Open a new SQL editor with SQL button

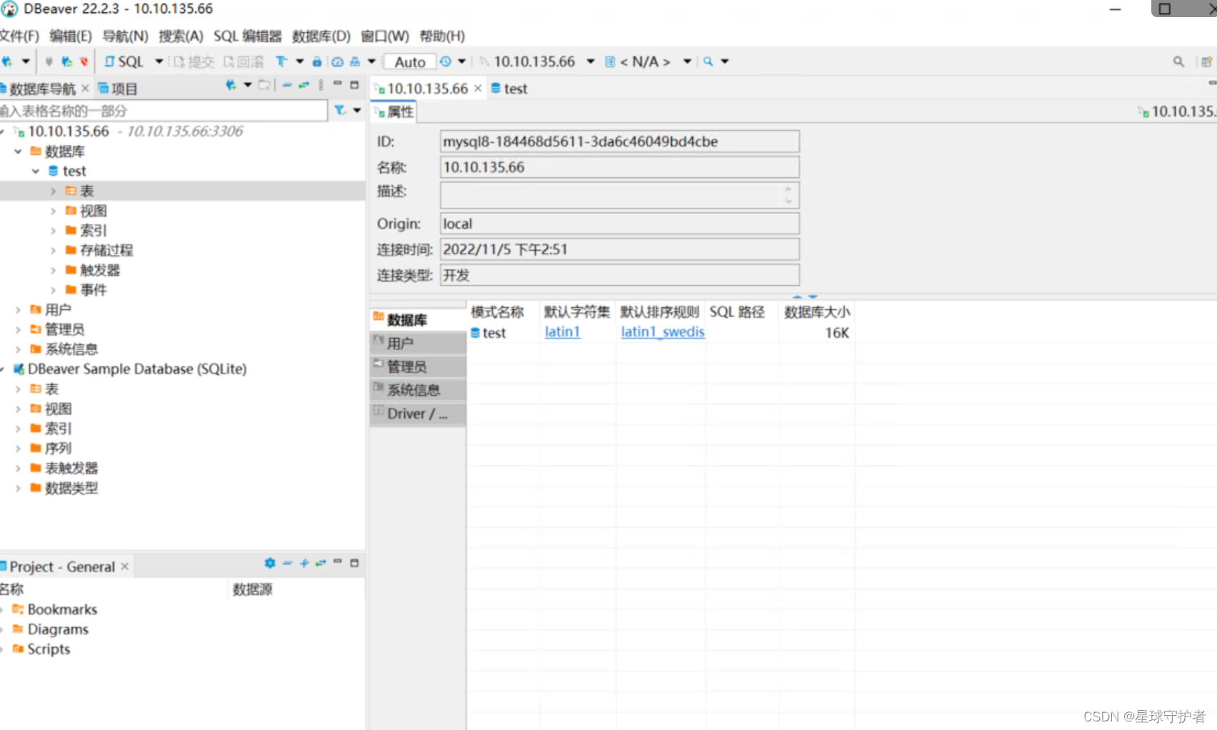click(x=124, y=61)
